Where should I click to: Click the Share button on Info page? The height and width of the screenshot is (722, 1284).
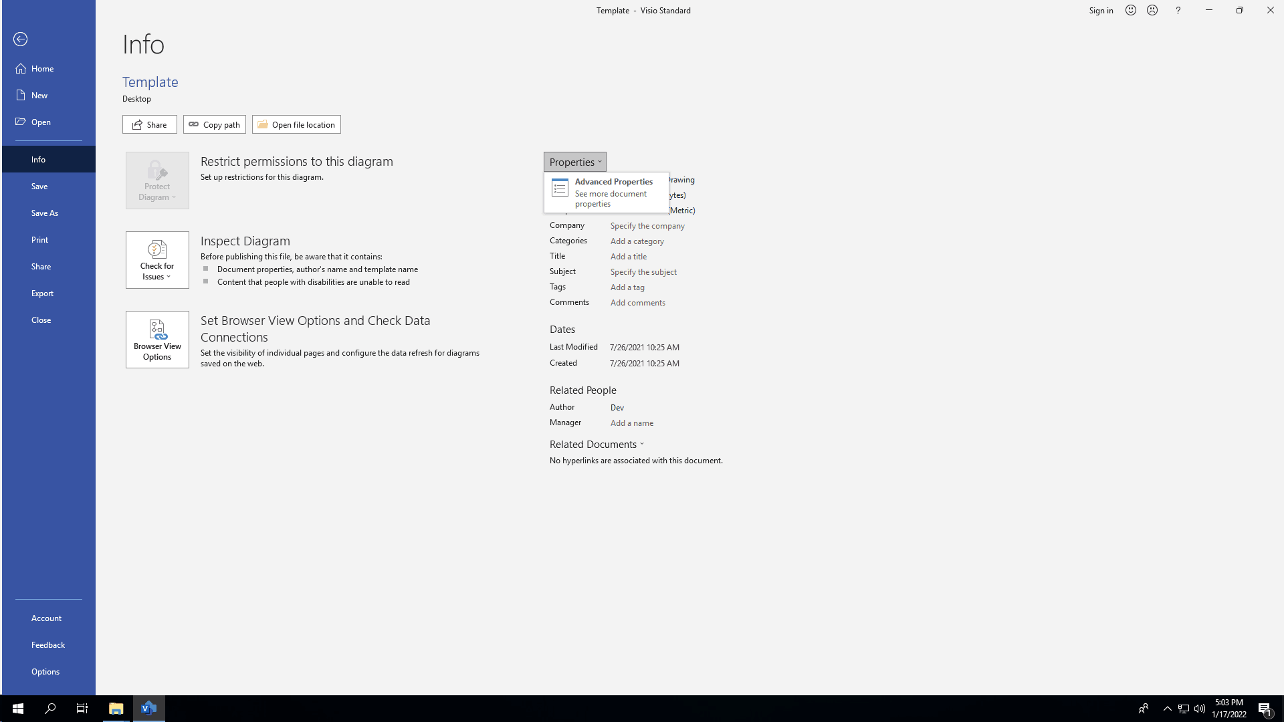coord(149,124)
